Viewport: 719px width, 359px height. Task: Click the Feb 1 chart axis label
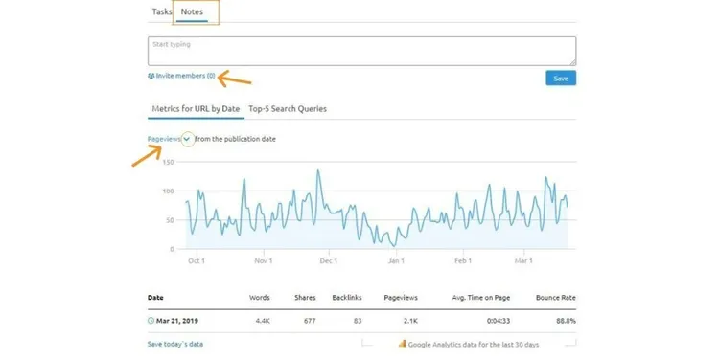pyautogui.click(x=463, y=261)
